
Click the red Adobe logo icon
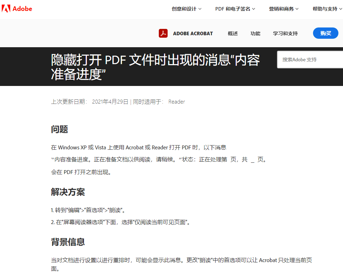(6, 8)
